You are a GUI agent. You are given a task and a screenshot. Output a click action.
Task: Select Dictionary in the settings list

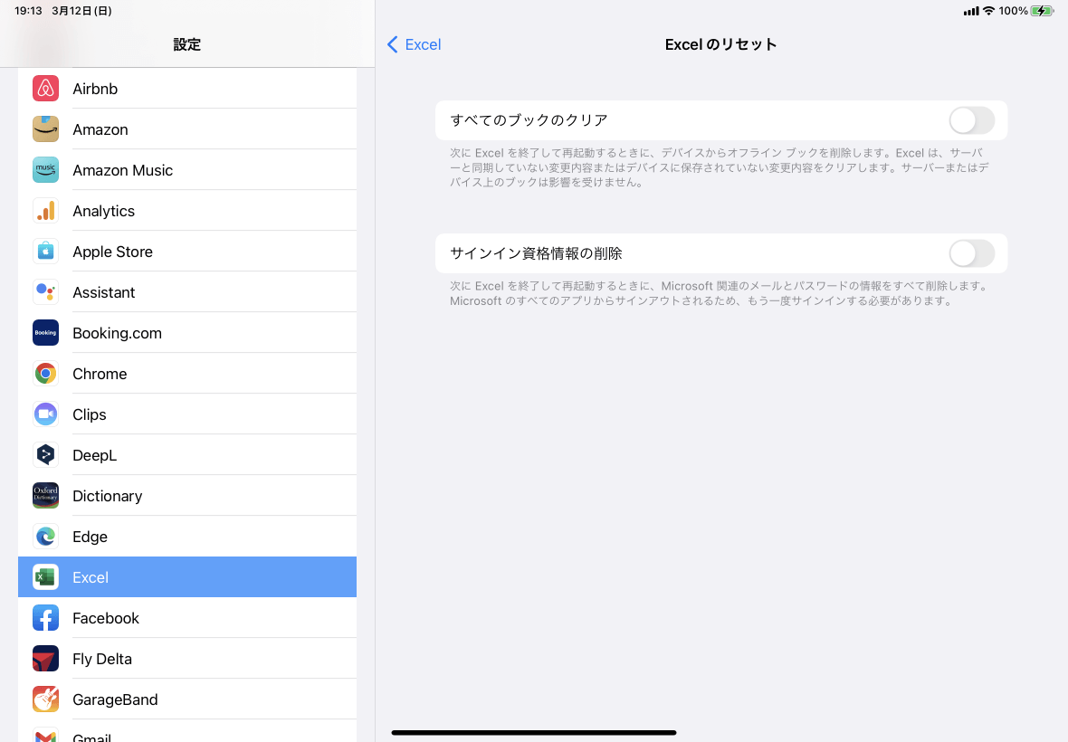187,496
